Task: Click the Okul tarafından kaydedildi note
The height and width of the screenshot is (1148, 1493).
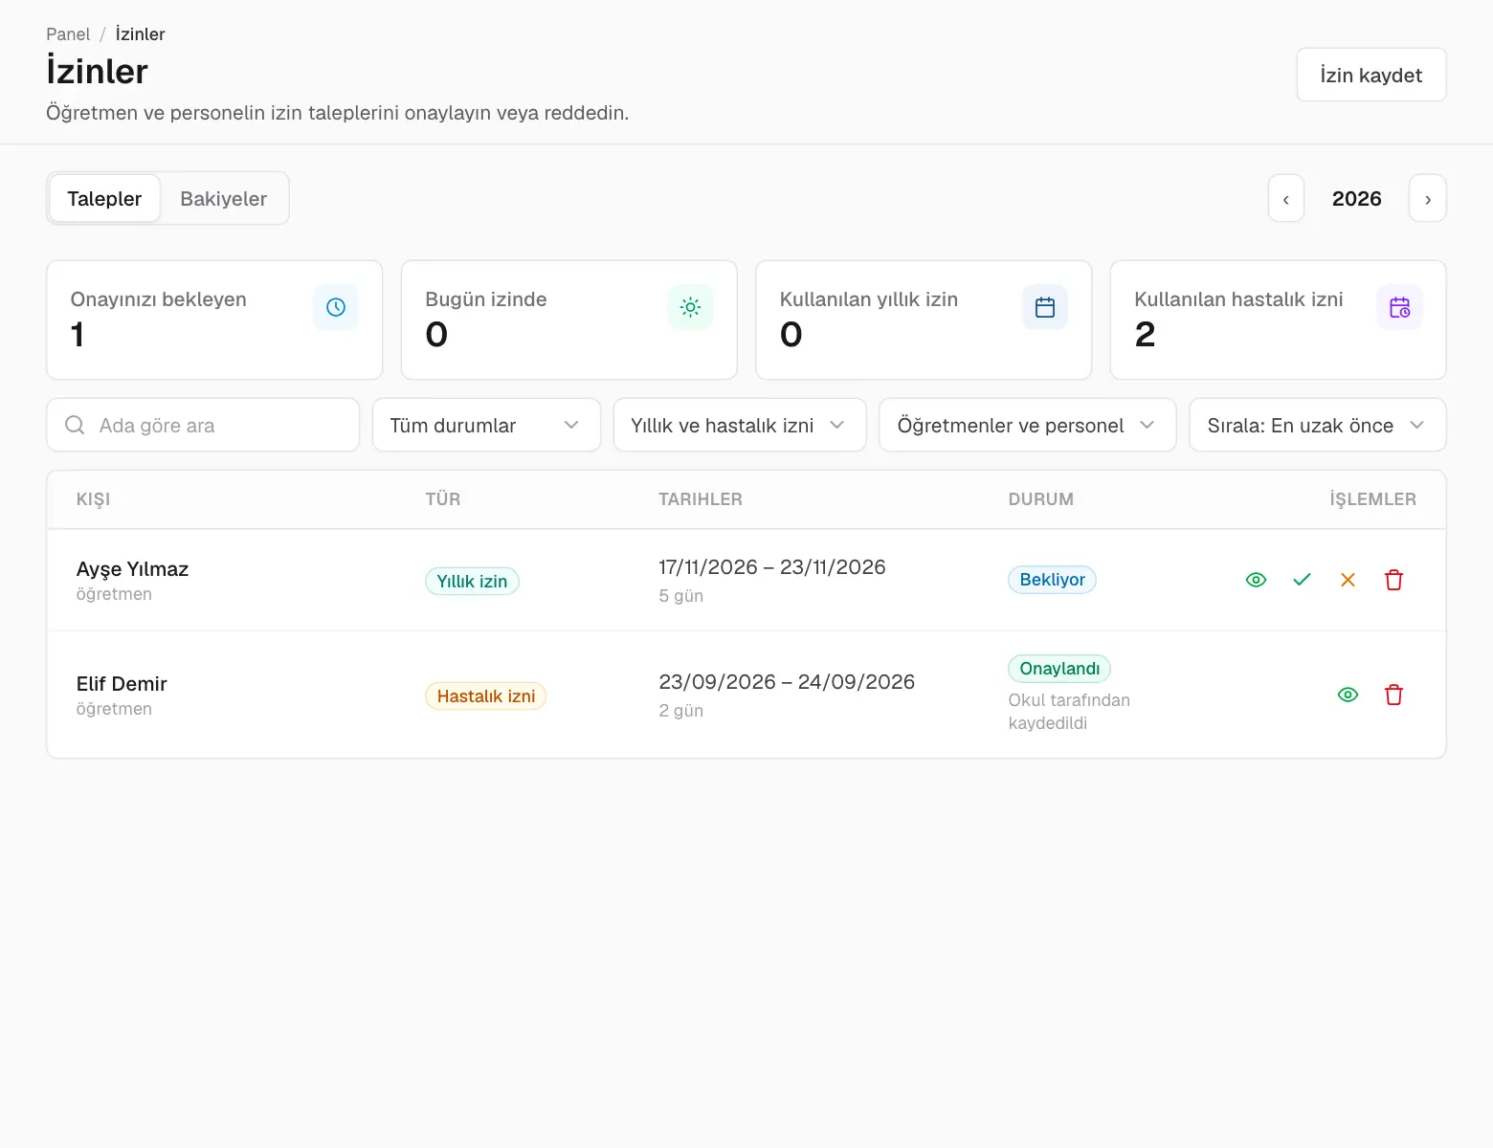Action: point(1069,712)
